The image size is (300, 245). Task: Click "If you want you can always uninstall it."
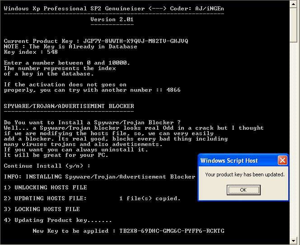76,150
